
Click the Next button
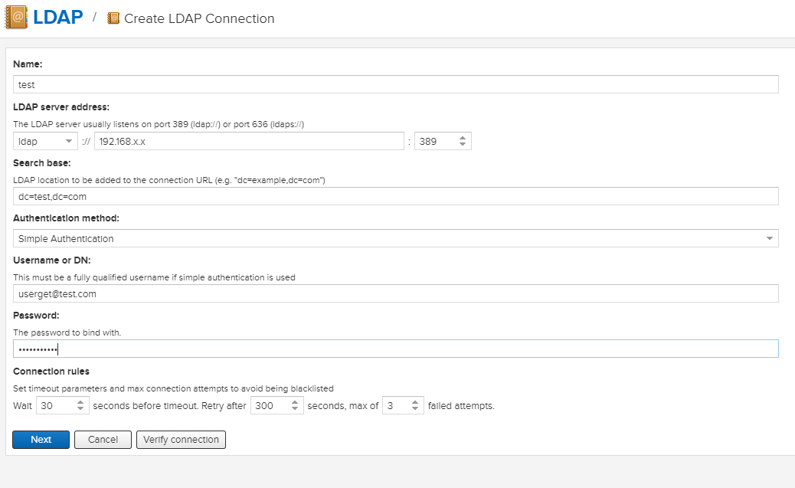41,440
